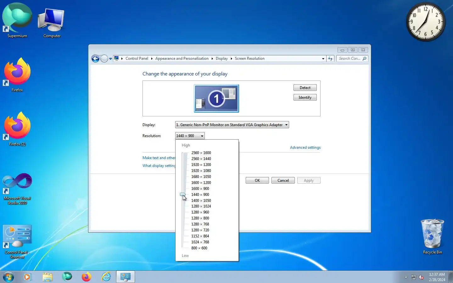Open the network tray icon
This screenshot has width=453, height=283.
point(414,277)
